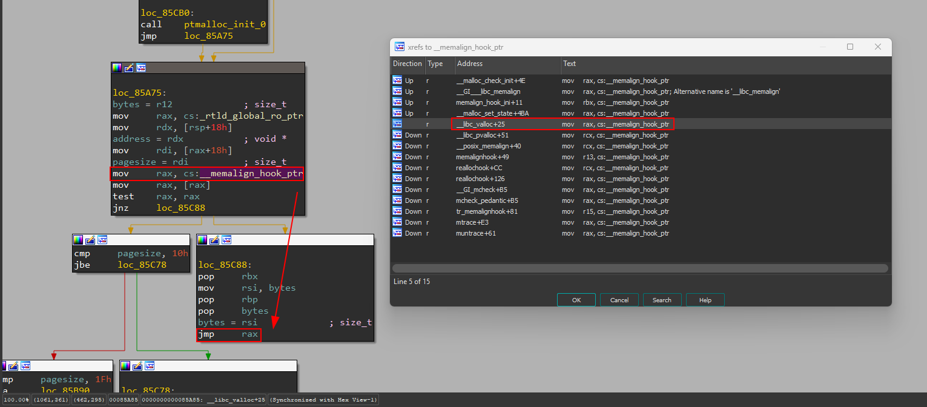Sort xrefs by the Direction column header

point(407,64)
